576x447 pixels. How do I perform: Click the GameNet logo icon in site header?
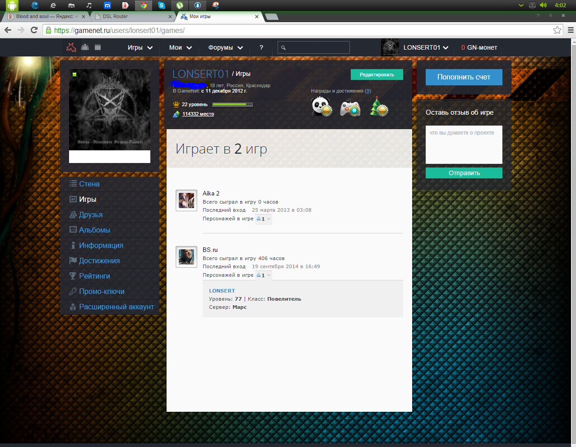click(71, 47)
